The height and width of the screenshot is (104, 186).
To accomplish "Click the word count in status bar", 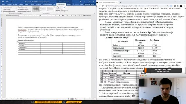I will point(15,99).
